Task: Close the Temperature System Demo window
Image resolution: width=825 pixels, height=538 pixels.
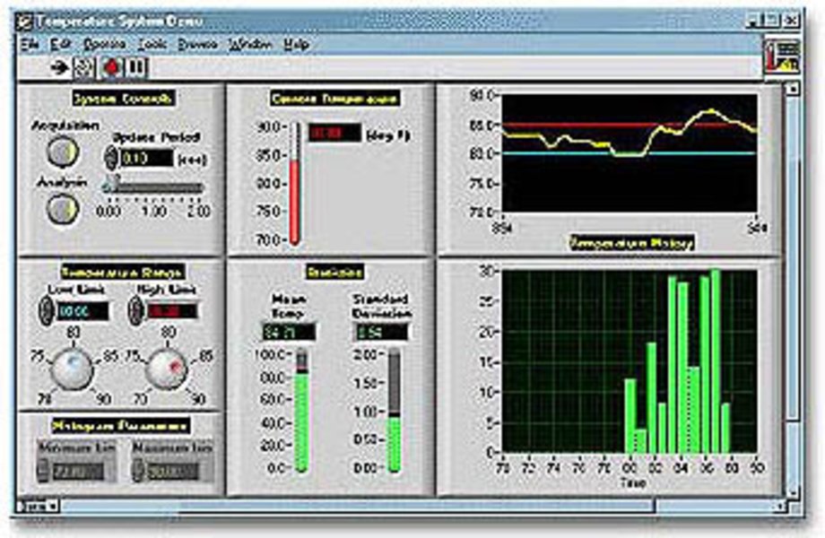Action: click(x=791, y=22)
